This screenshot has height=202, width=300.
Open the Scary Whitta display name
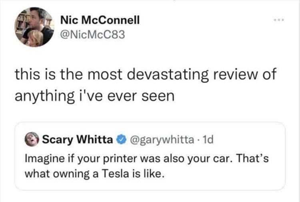point(78,140)
